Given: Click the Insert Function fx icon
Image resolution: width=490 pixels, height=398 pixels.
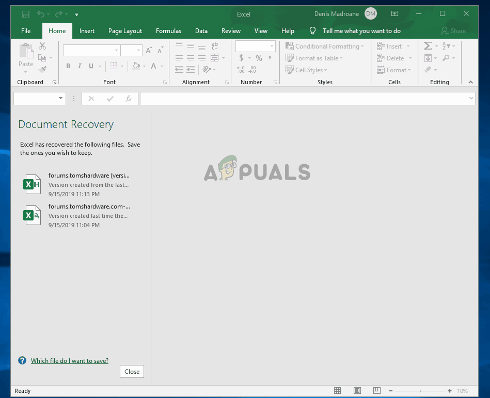Looking at the screenshot, I should click(129, 99).
